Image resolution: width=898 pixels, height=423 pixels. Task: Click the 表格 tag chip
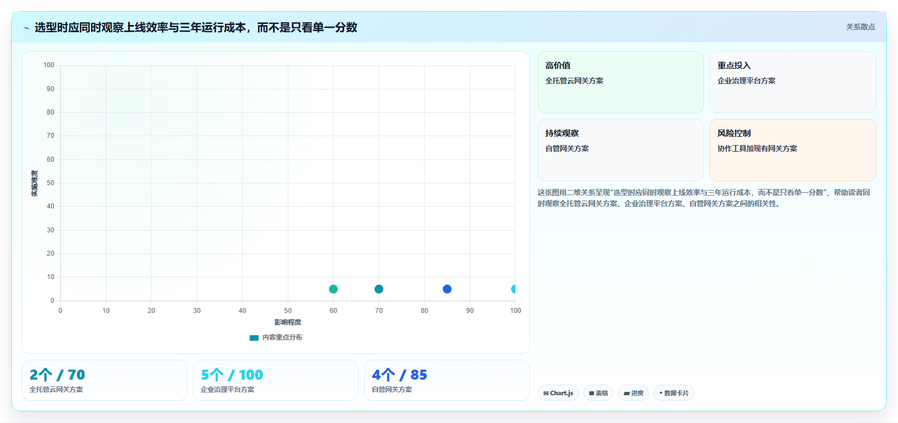pyautogui.click(x=598, y=393)
